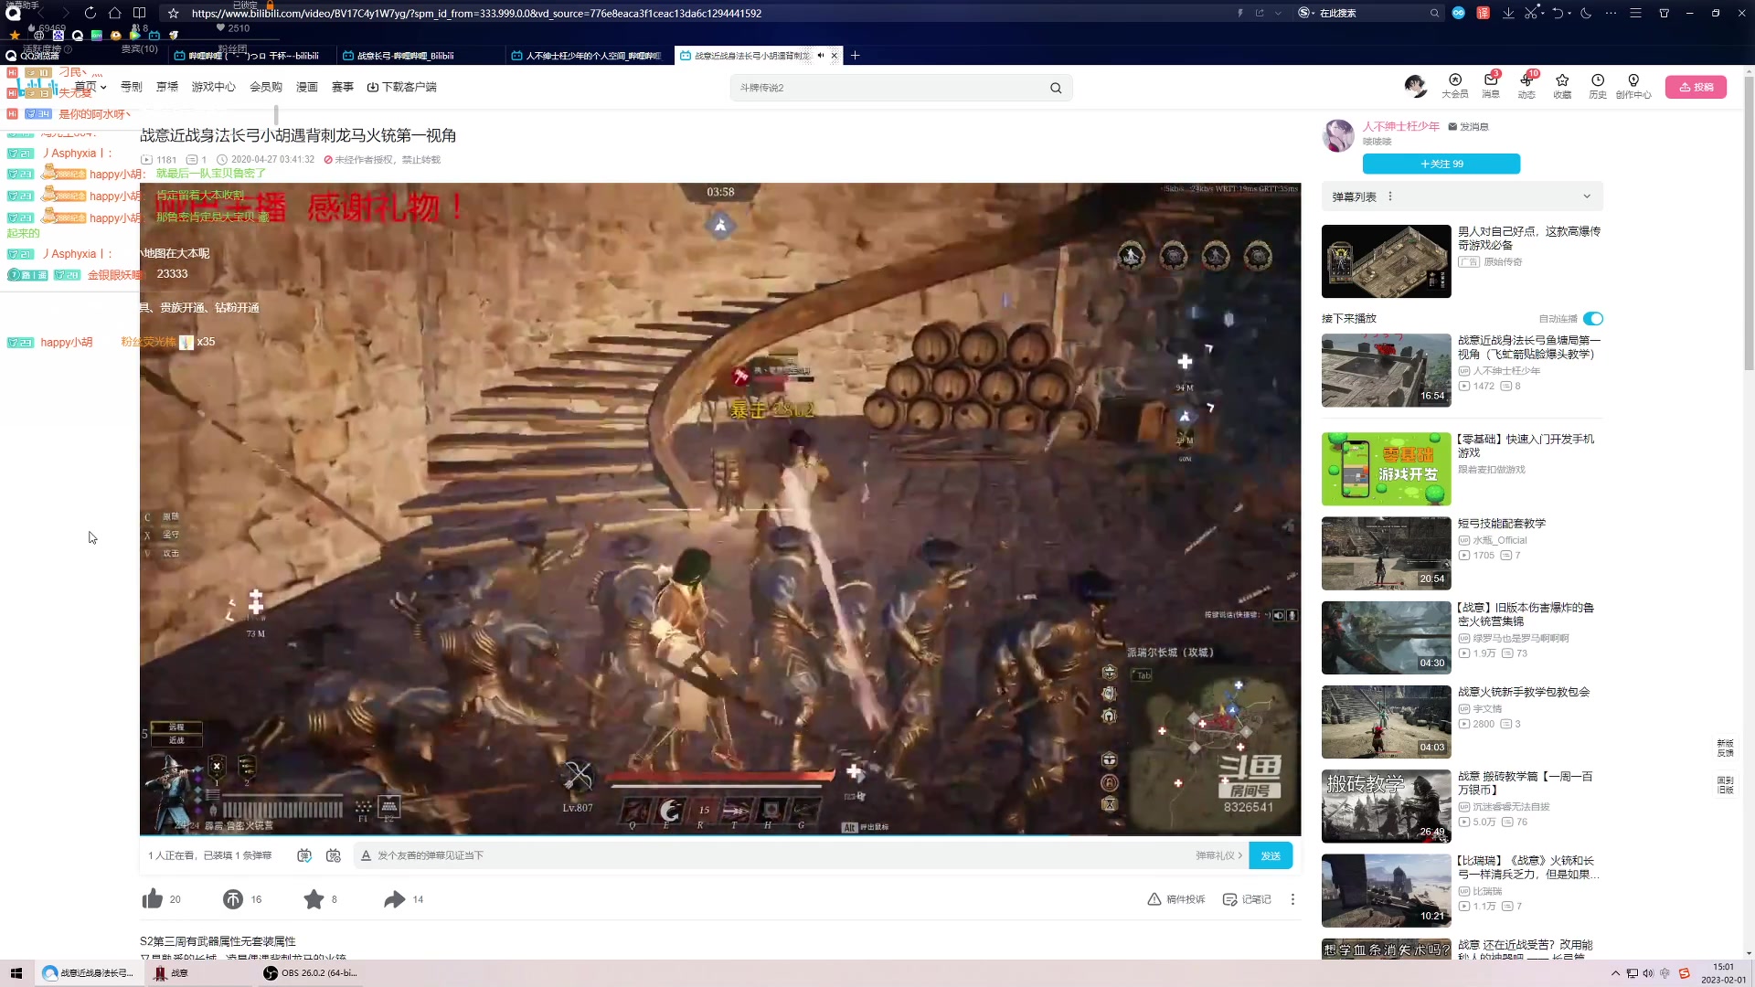
Task: Go to the browser home page icon
Action: 114,13
